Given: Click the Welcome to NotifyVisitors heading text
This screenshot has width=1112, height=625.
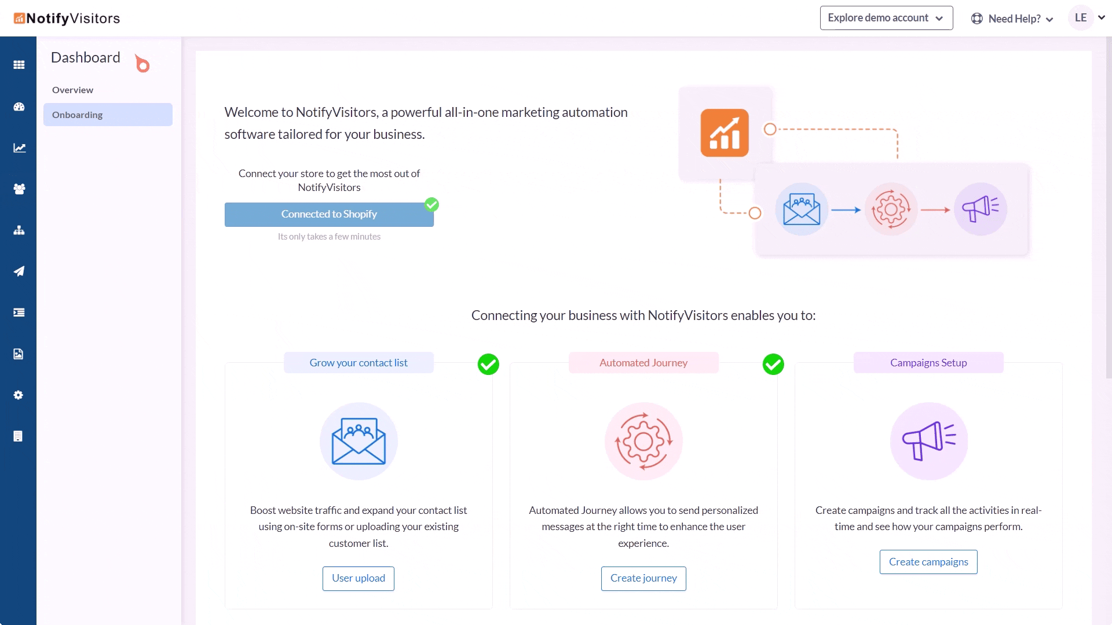Looking at the screenshot, I should [x=426, y=123].
